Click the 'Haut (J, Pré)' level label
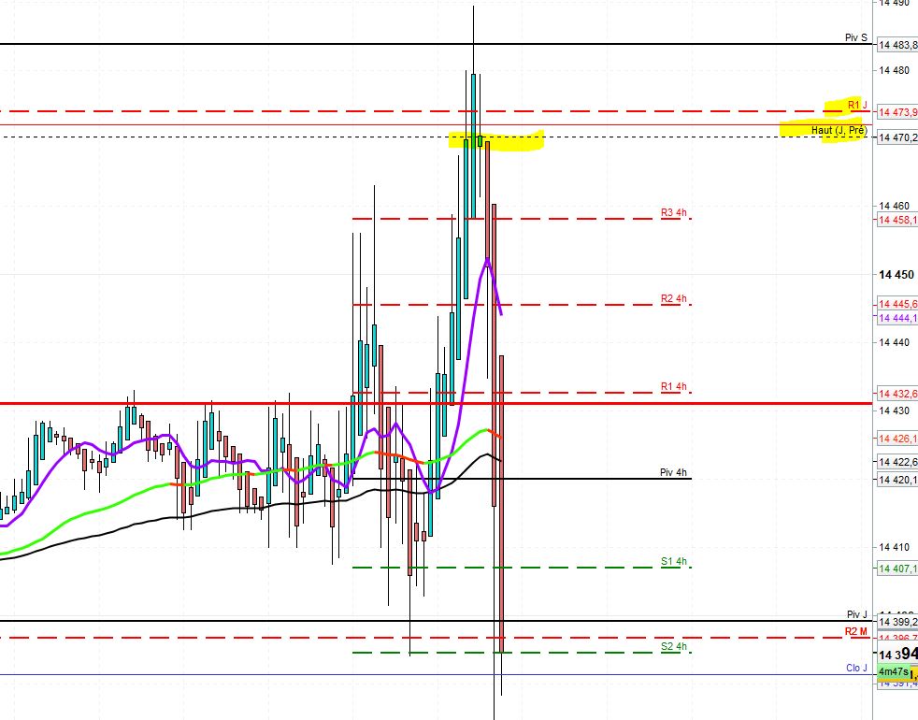 [839, 130]
